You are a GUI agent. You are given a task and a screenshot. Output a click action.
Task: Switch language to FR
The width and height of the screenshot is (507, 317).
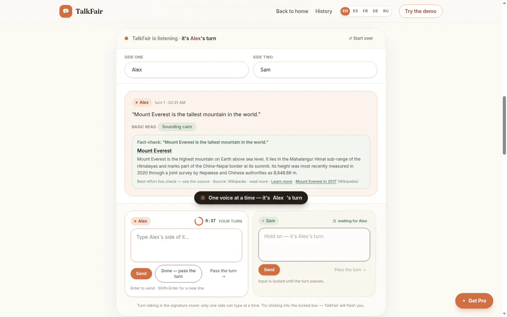coord(365,11)
